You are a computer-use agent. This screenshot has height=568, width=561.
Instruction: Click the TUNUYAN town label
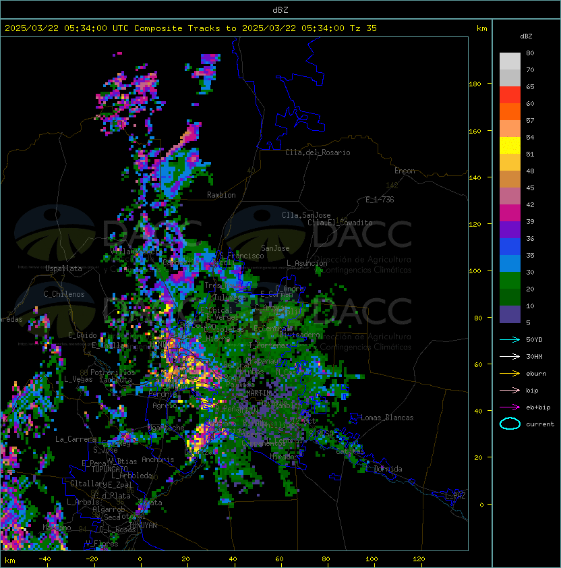[143, 525]
